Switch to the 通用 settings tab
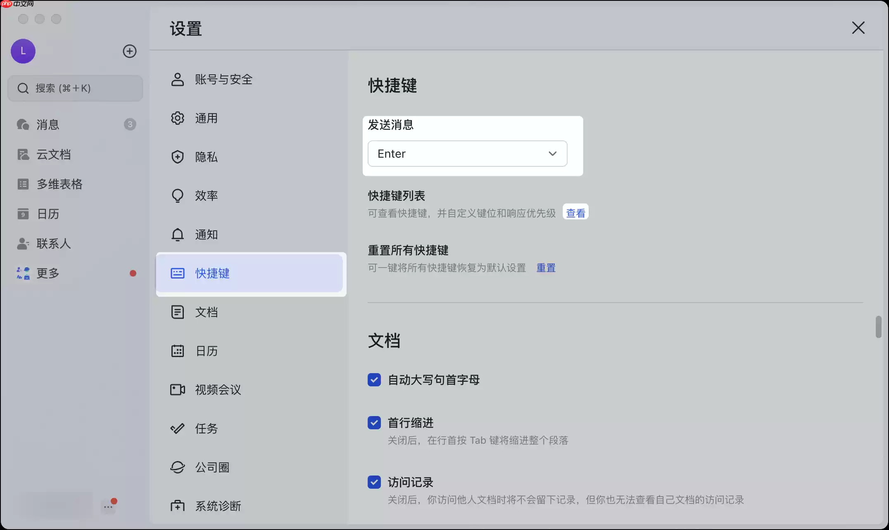This screenshot has height=530, width=889. (206, 118)
